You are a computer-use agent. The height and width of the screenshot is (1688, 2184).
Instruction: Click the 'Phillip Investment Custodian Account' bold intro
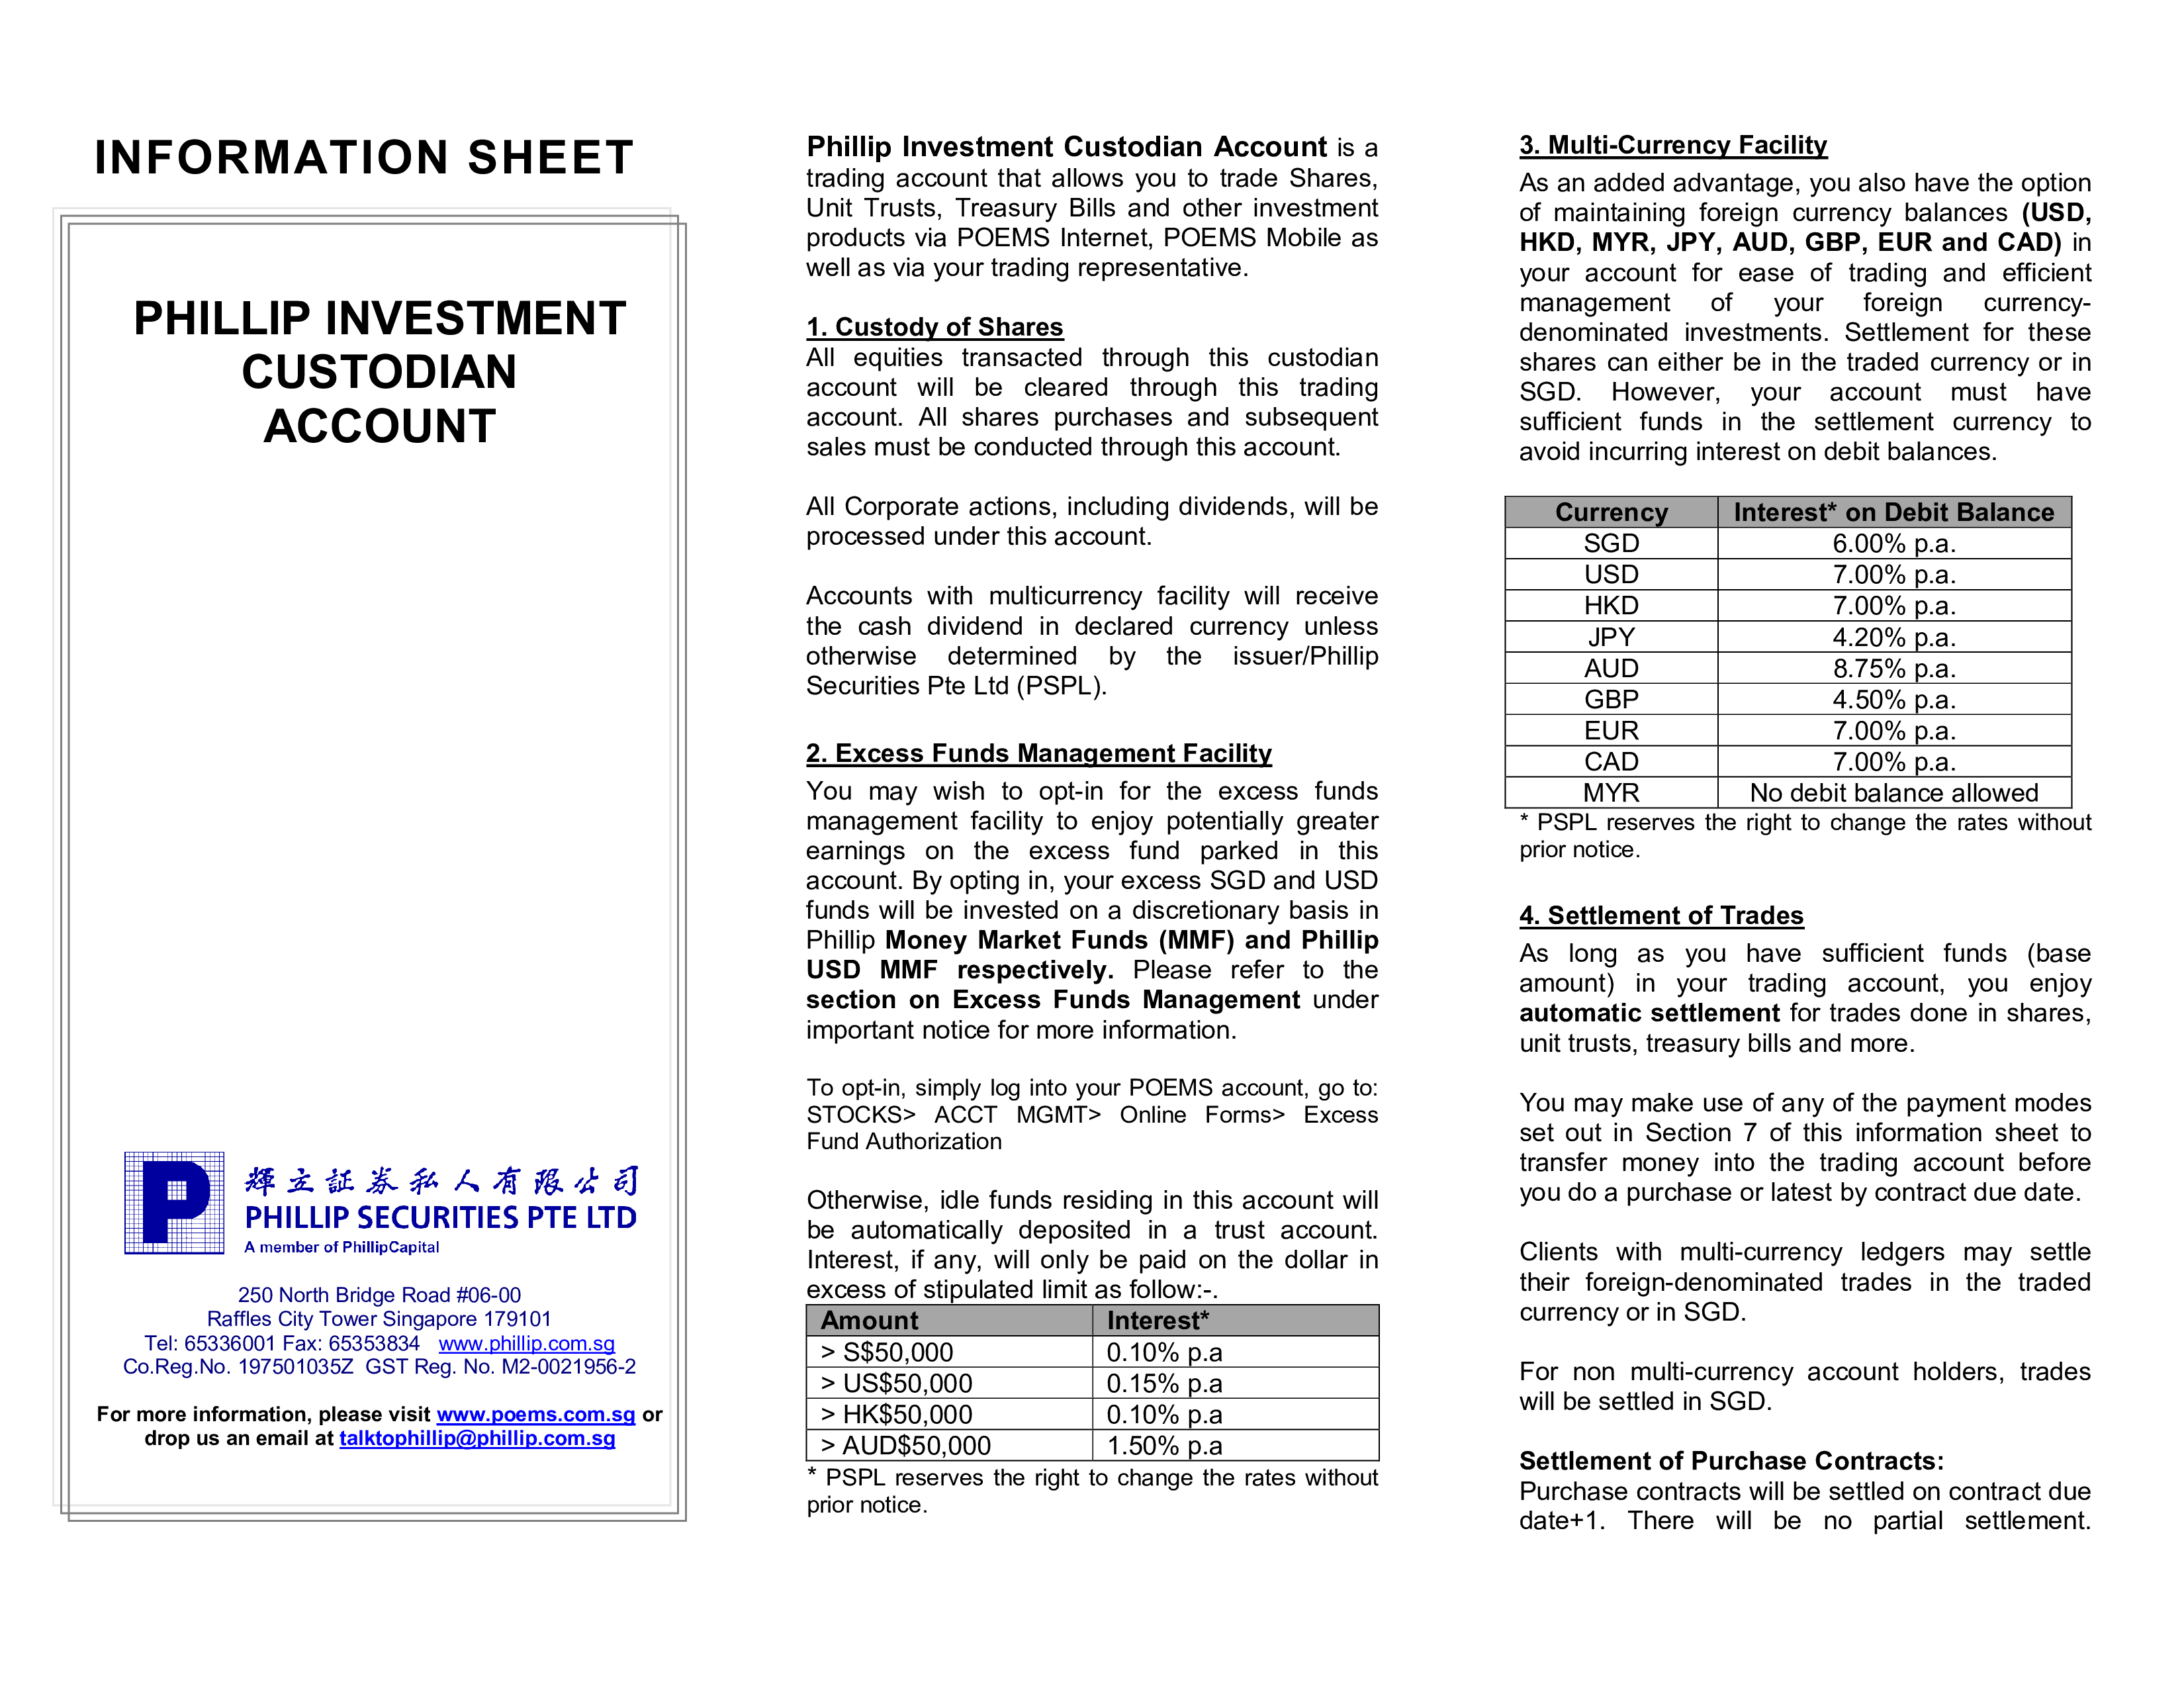(1067, 147)
